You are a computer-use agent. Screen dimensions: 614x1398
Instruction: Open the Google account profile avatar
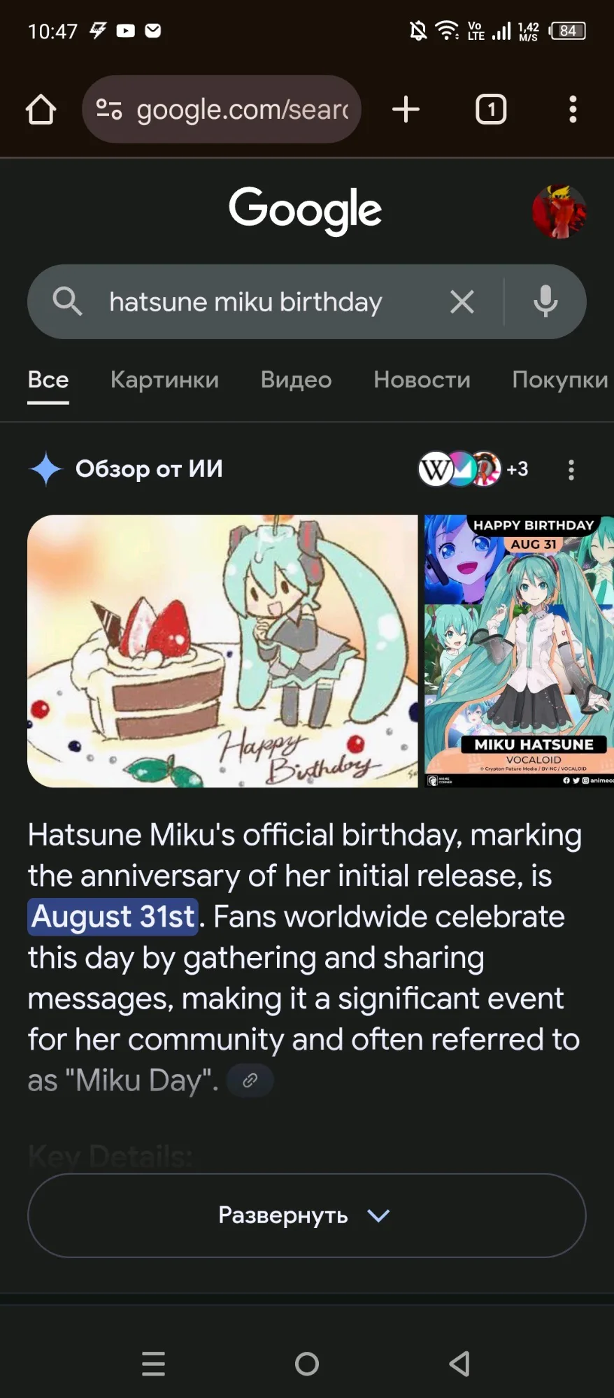point(559,211)
